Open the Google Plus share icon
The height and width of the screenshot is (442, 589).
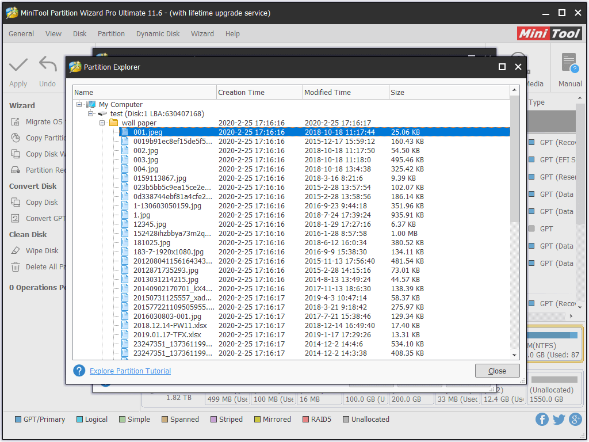[575, 419]
